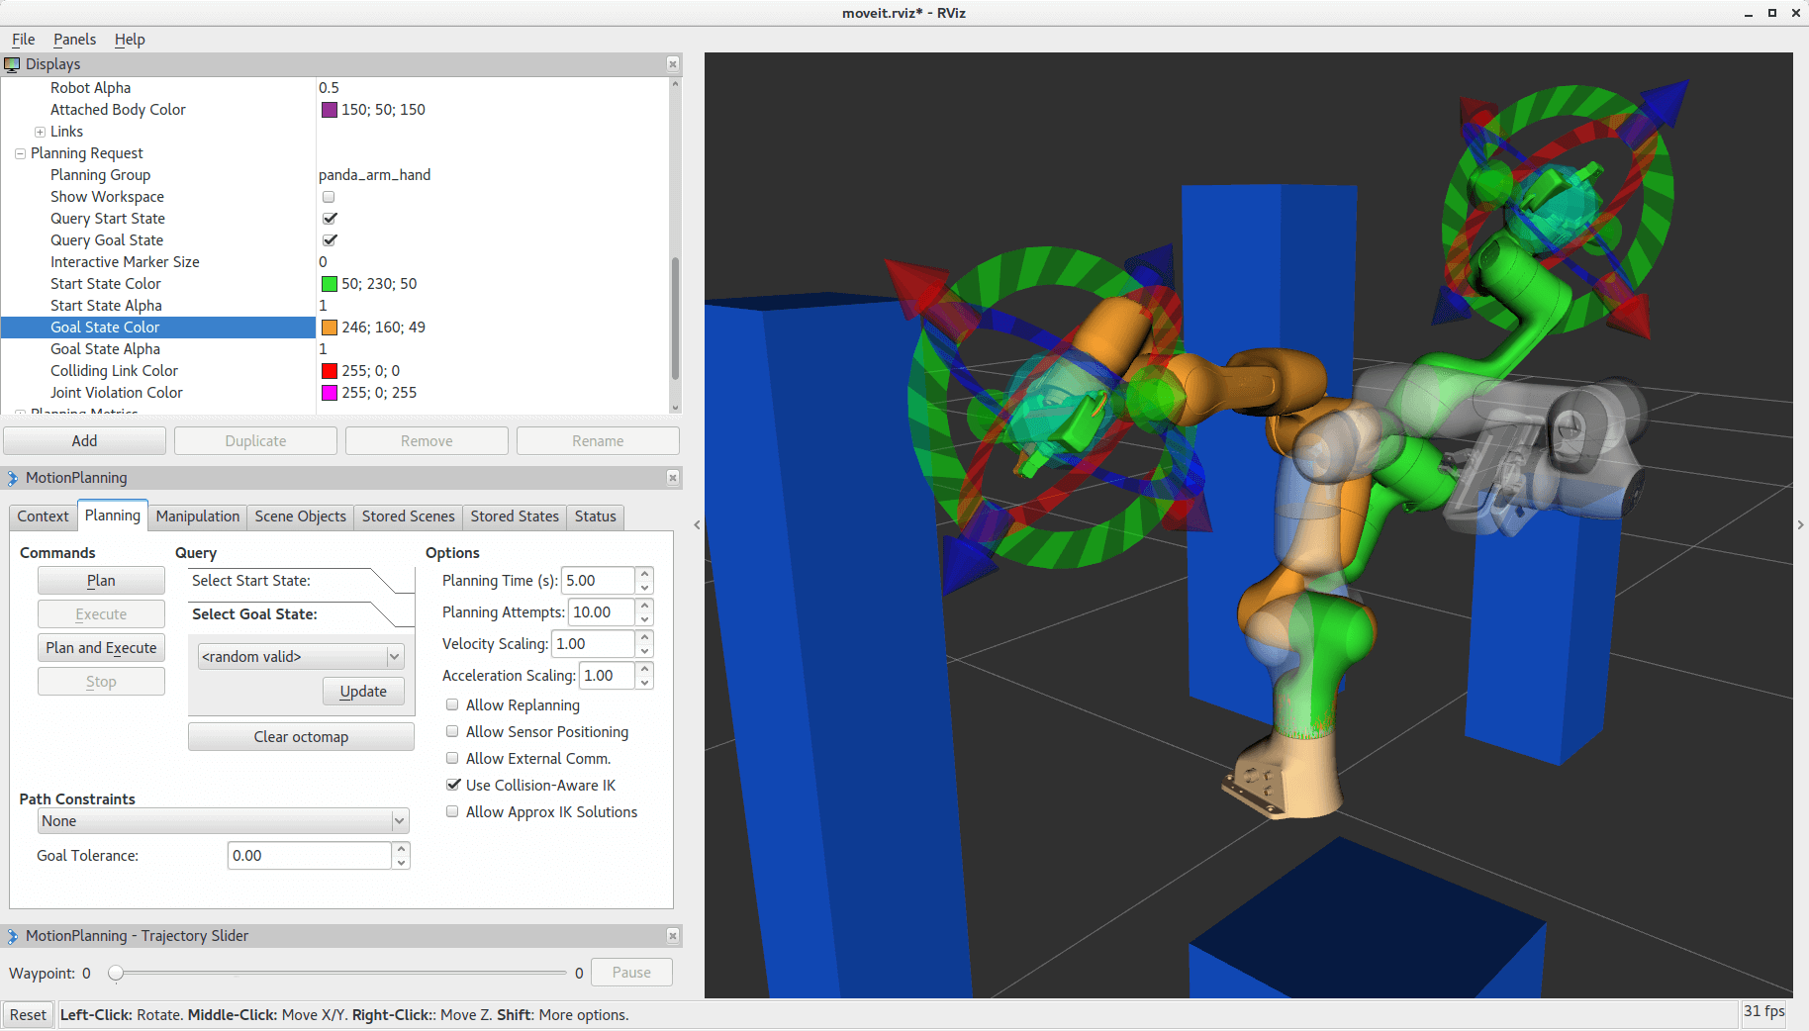Image resolution: width=1809 pixels, height=1031 pixels.
Task: Click the Add display button
Action: coord(84,441)
